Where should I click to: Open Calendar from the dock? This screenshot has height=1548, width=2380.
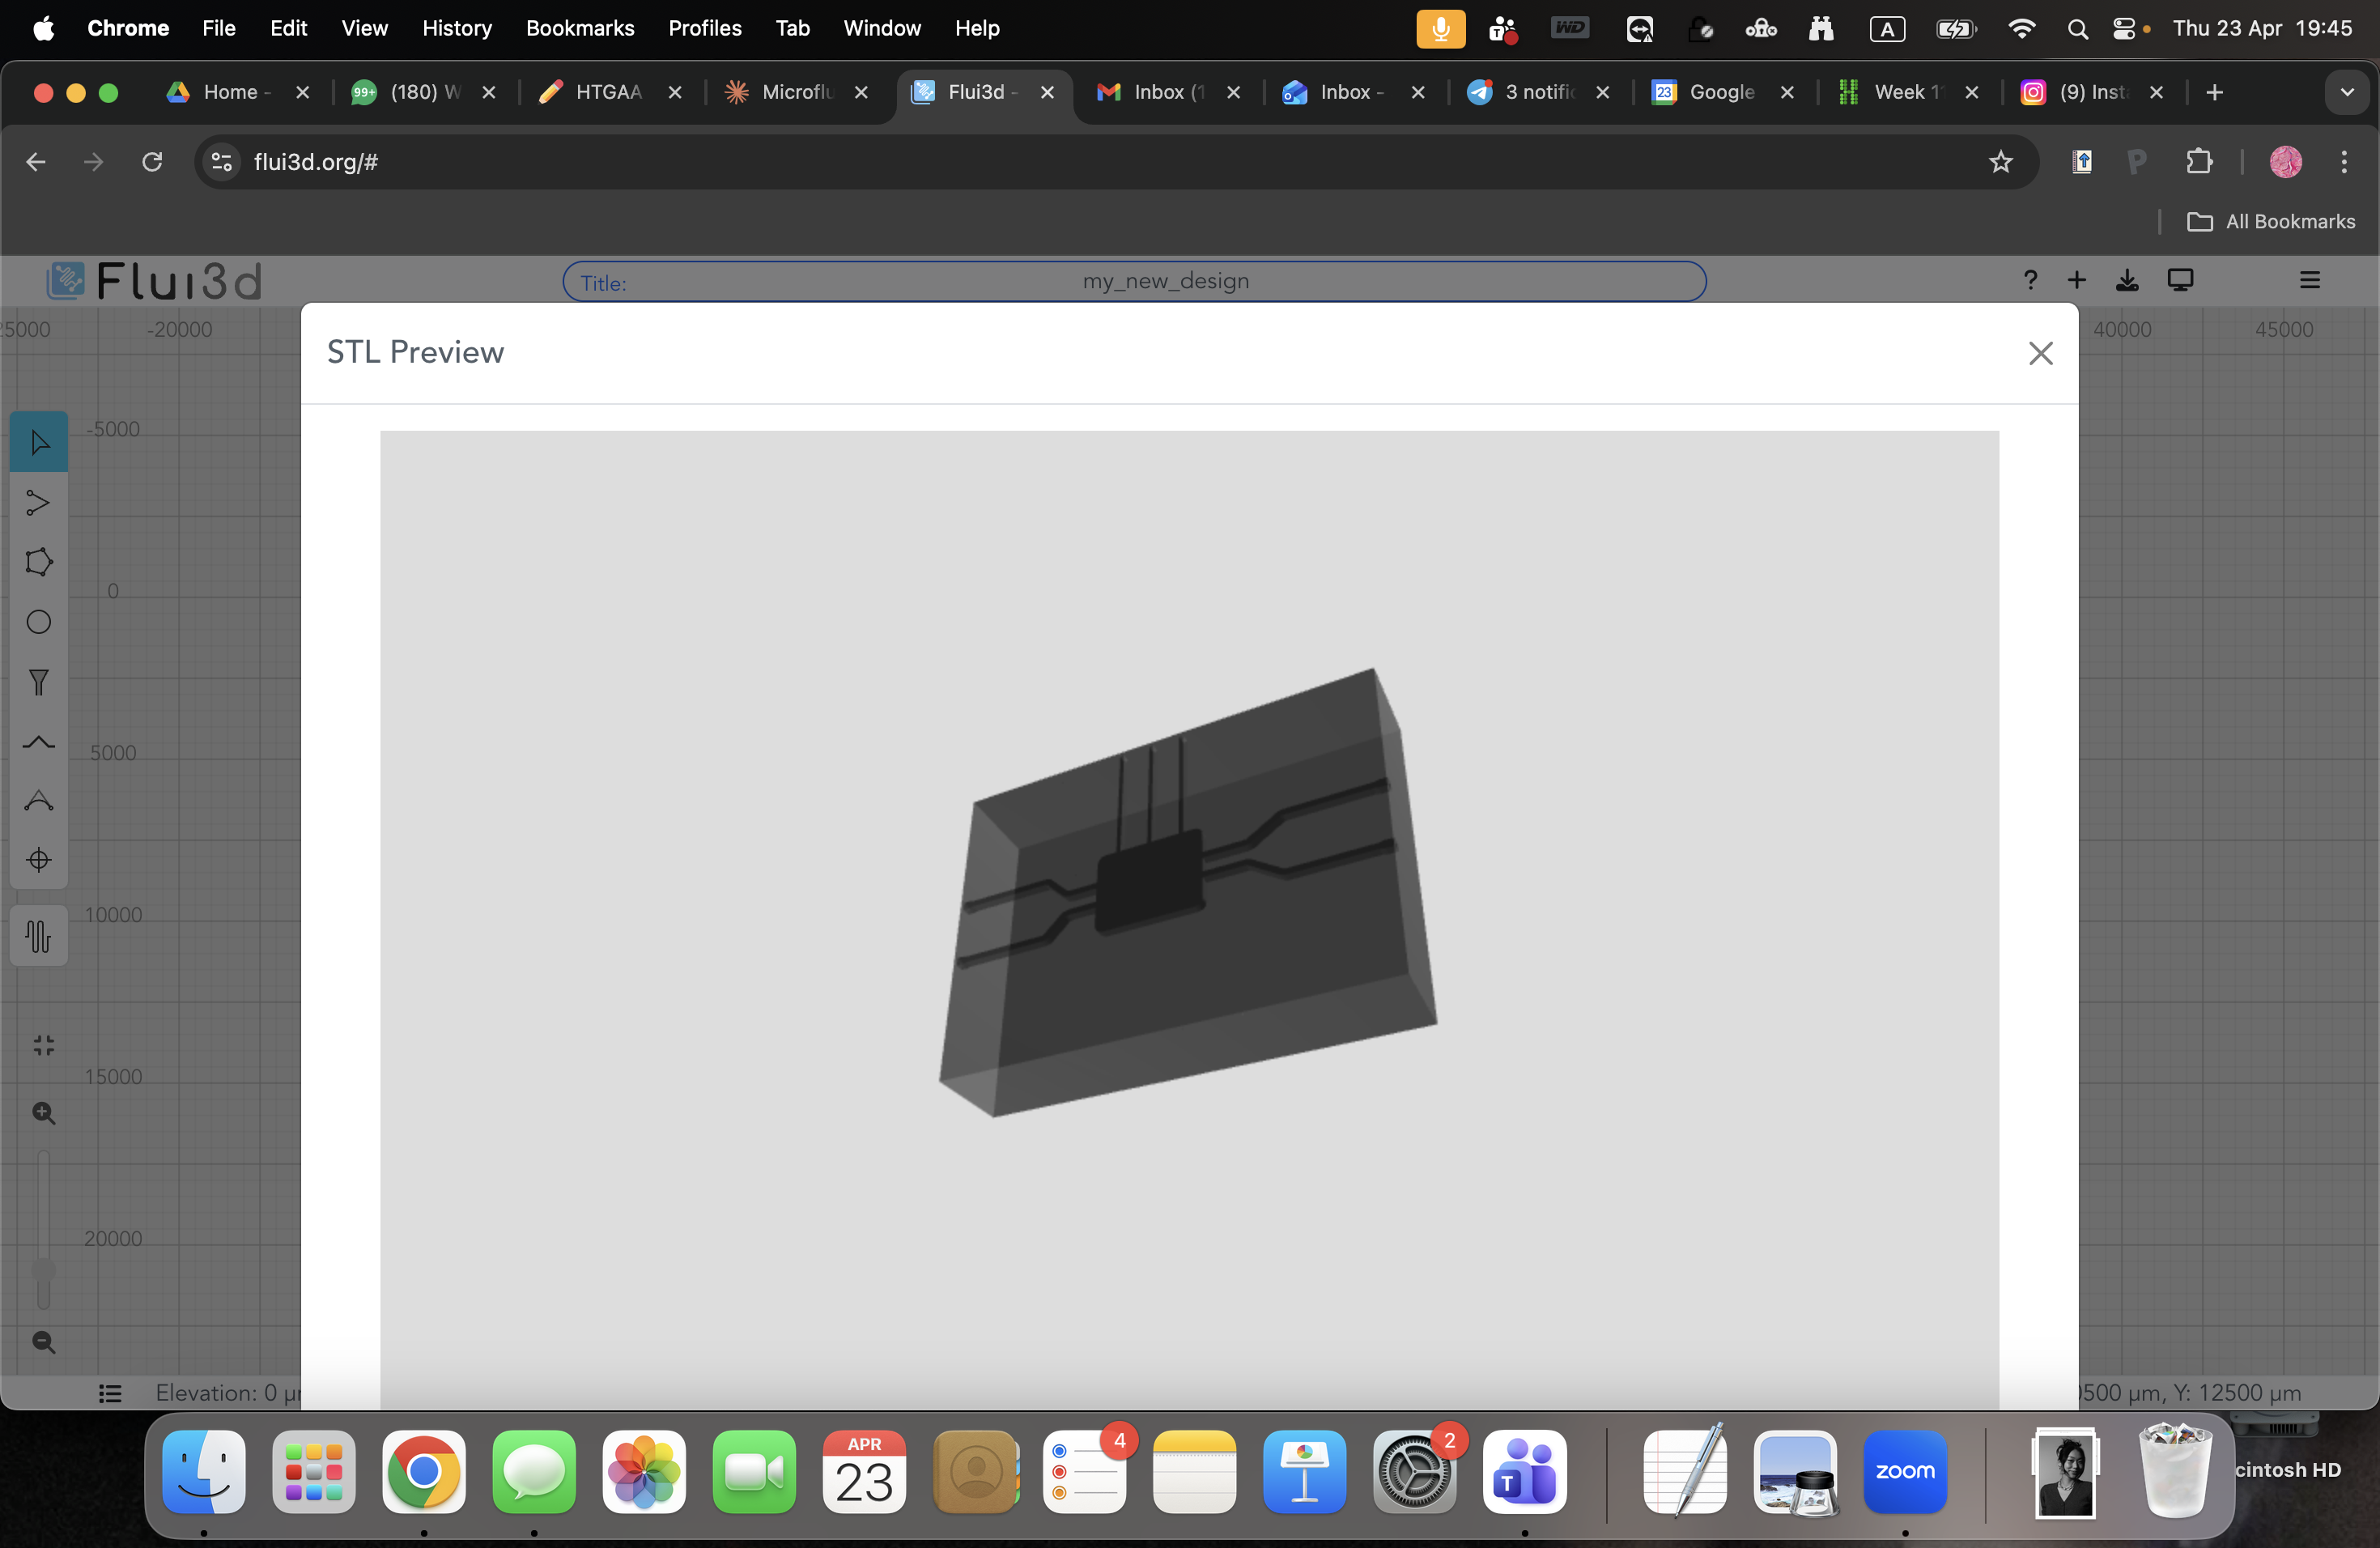(864, 1470)
